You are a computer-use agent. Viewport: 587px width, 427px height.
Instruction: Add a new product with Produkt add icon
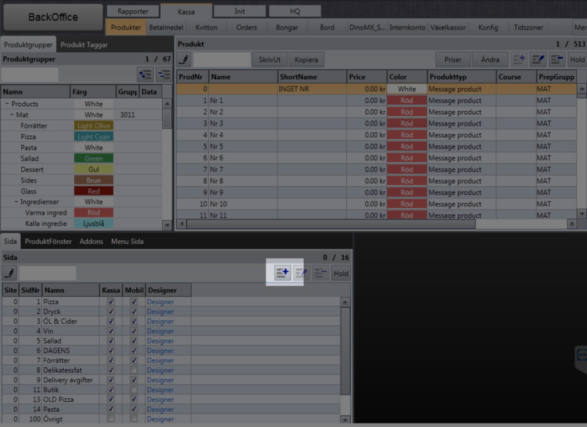point(519,60)
